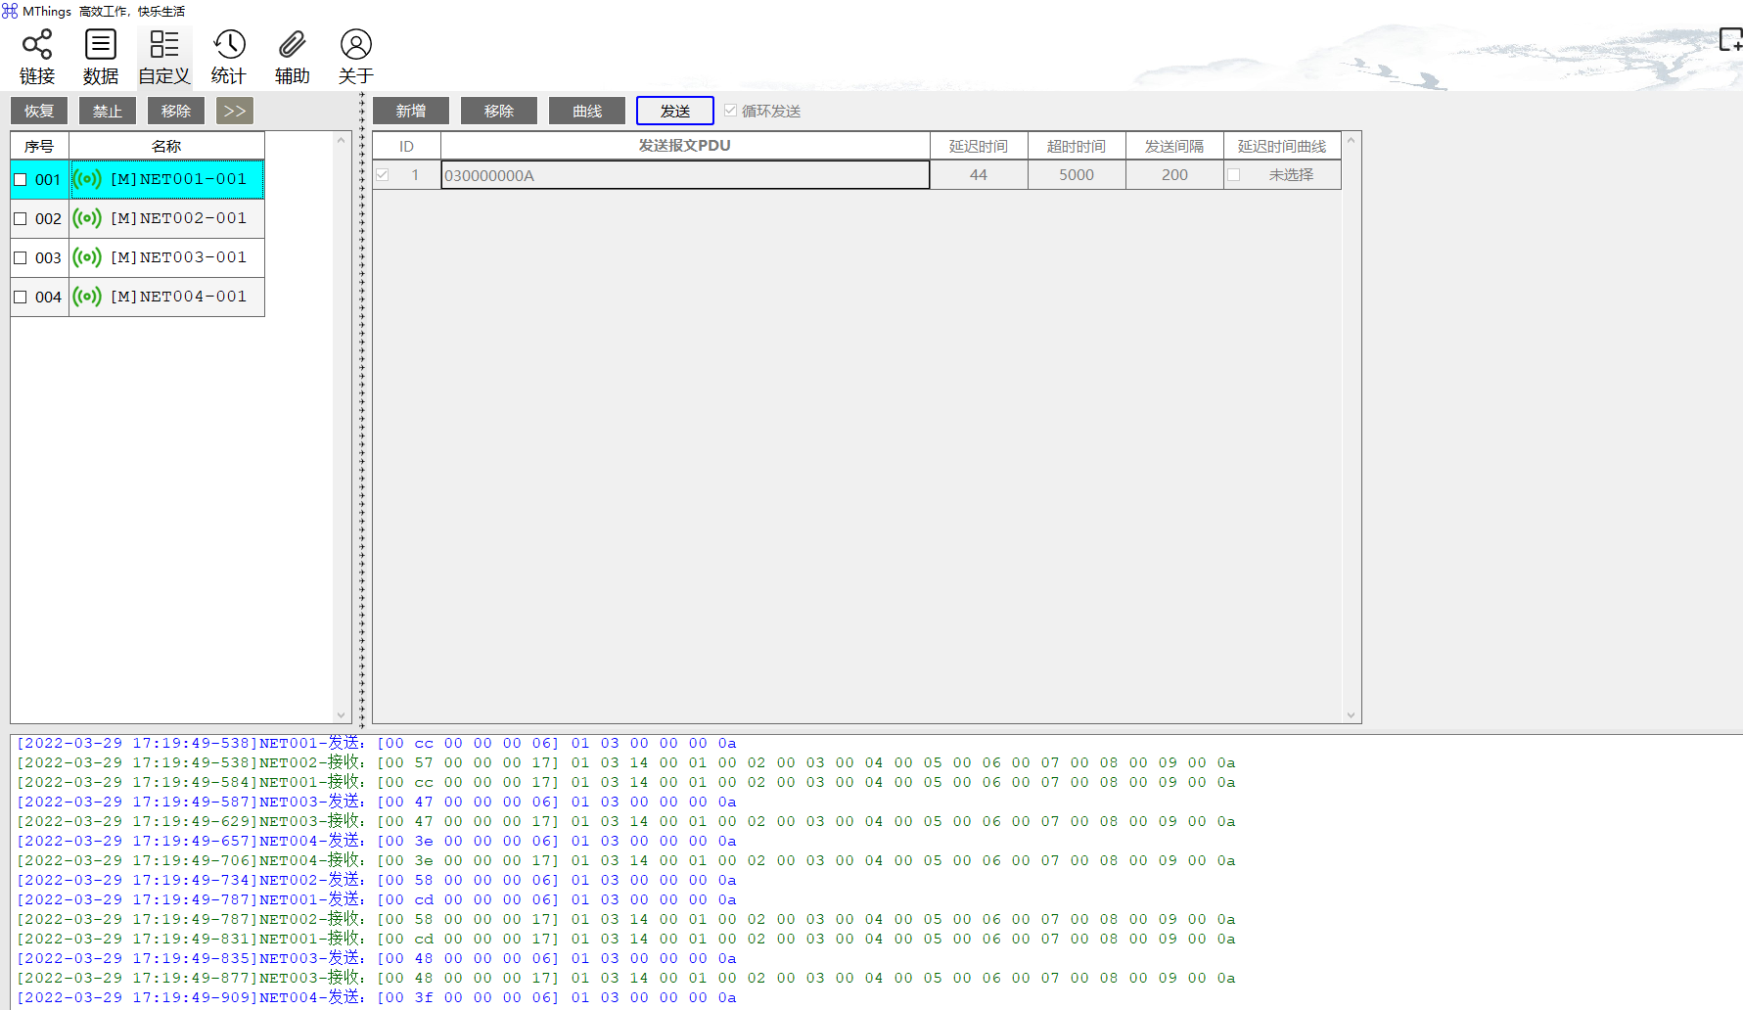Click the 发送 (Send) button

674,111
